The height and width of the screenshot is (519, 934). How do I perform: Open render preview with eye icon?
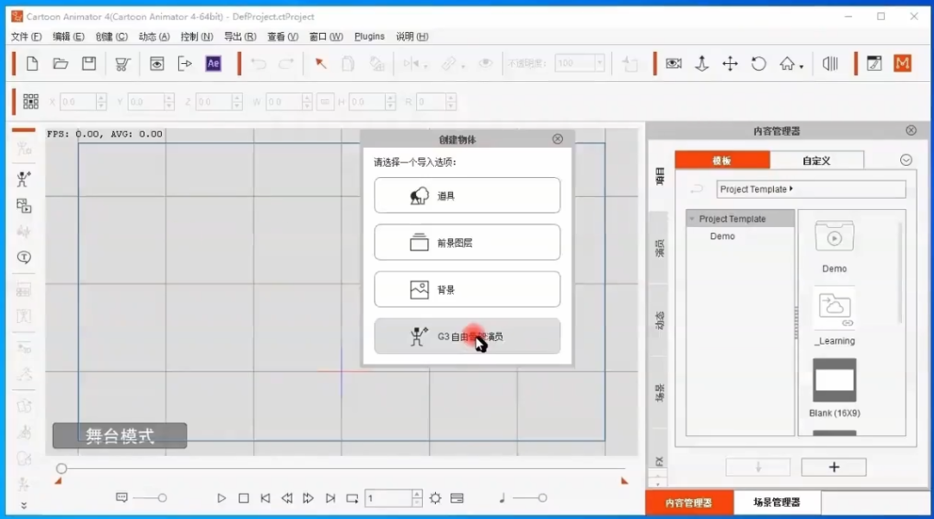pyautogui.click(x=157, y=63)
